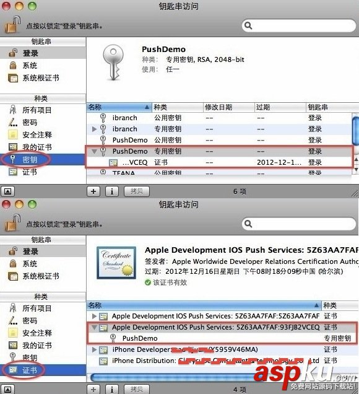Image resolution: width=359 pixels, height=394 pixels.
Task: Expand the ibranch 专用密钥 disclosure triangle
Action: click(94, 129)
